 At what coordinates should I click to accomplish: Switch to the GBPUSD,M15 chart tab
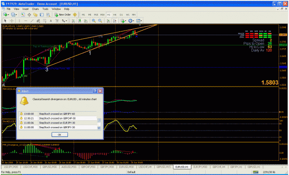coord(164,167)
